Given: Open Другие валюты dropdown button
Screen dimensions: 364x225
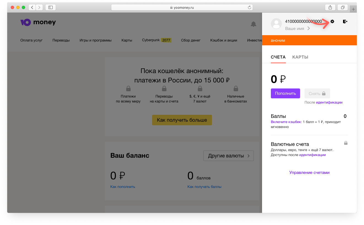Looking at the screenshot, I should click(x=228, y=156).
